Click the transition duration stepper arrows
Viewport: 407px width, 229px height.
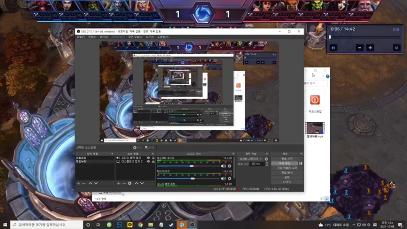tap(267, 164)
